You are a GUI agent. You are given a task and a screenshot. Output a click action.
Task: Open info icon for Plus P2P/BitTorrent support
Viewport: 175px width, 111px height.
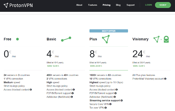click(115, 93)
